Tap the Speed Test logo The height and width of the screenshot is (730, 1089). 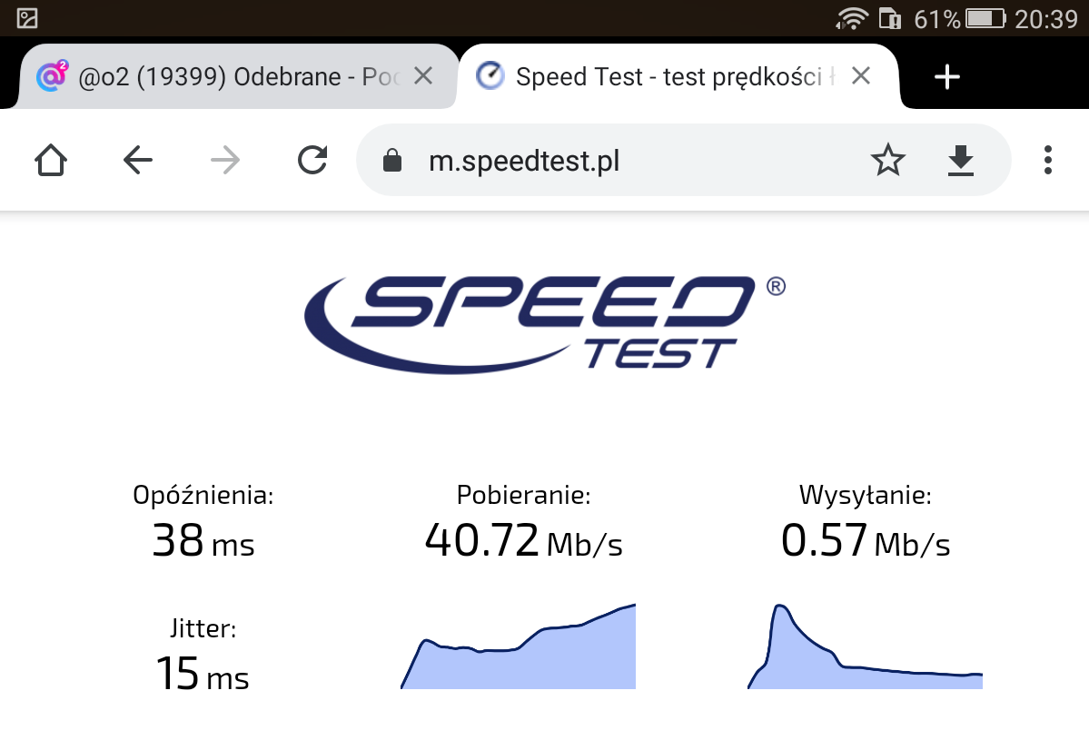[545, 323]
